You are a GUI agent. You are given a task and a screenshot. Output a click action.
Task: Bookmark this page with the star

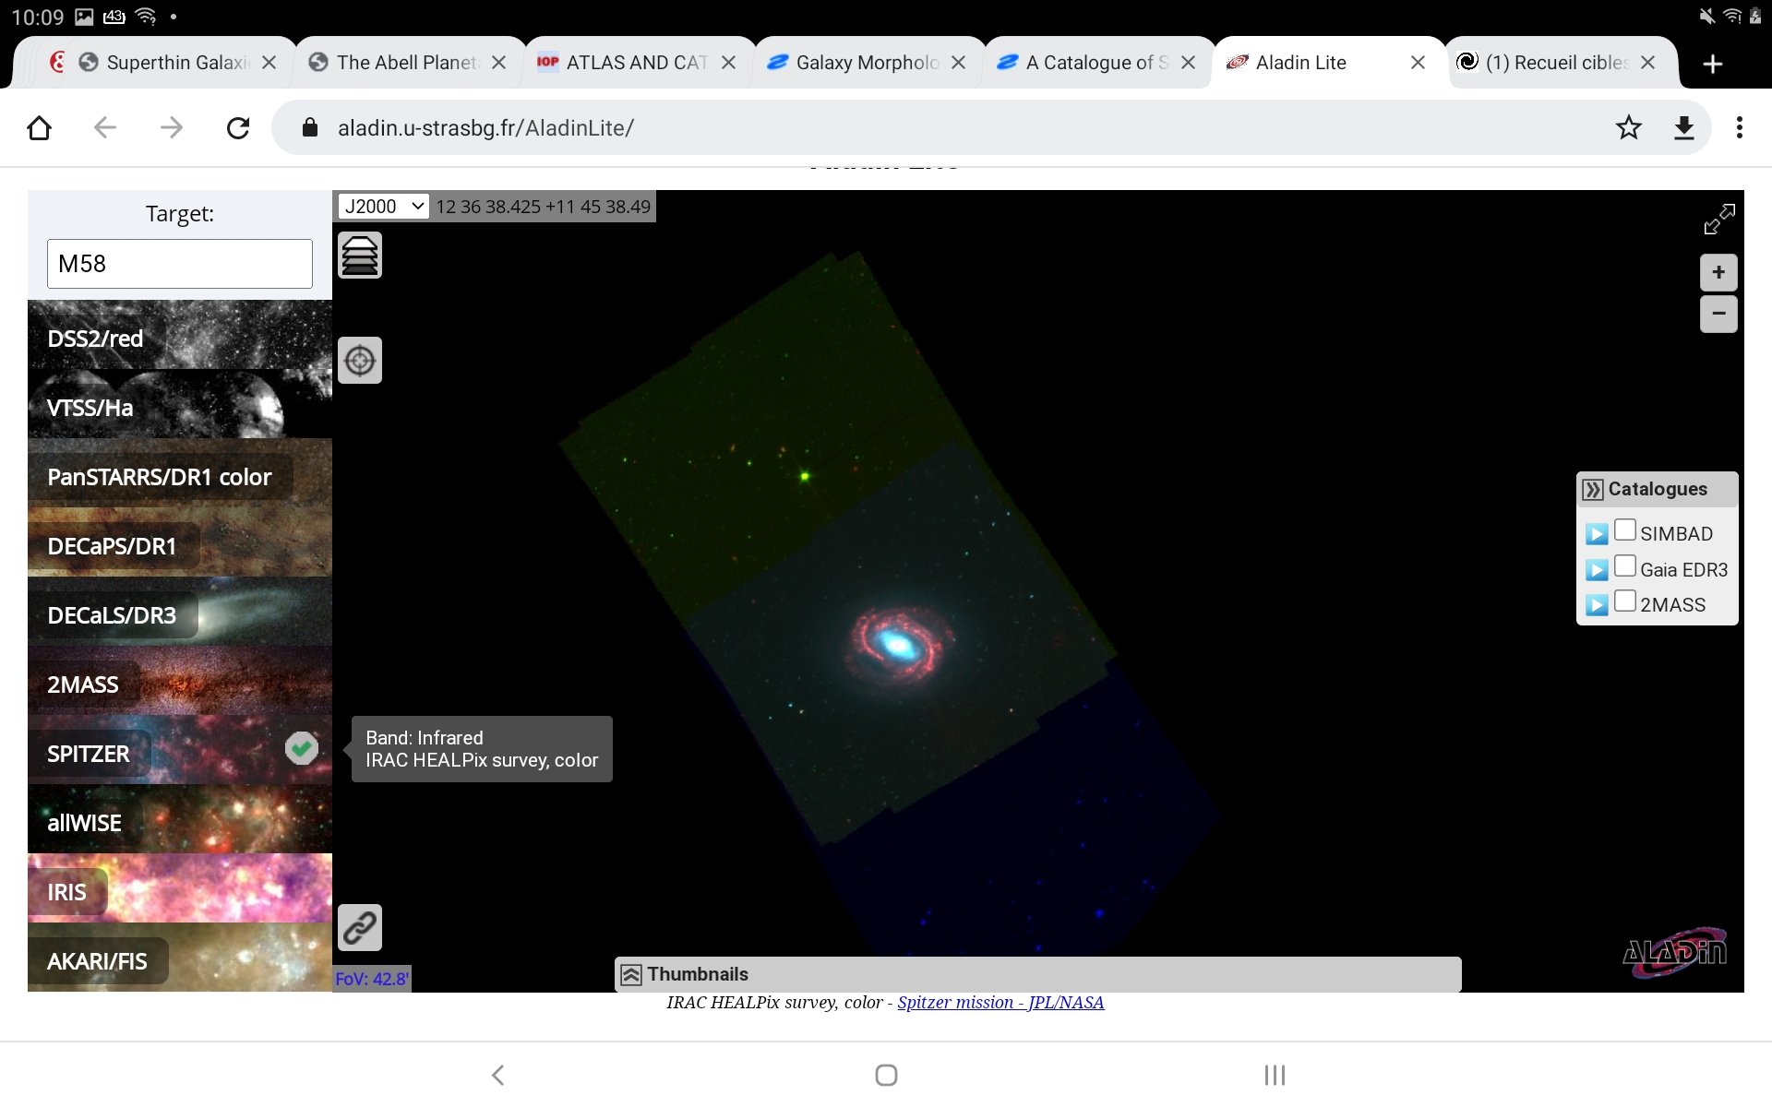1629,127
